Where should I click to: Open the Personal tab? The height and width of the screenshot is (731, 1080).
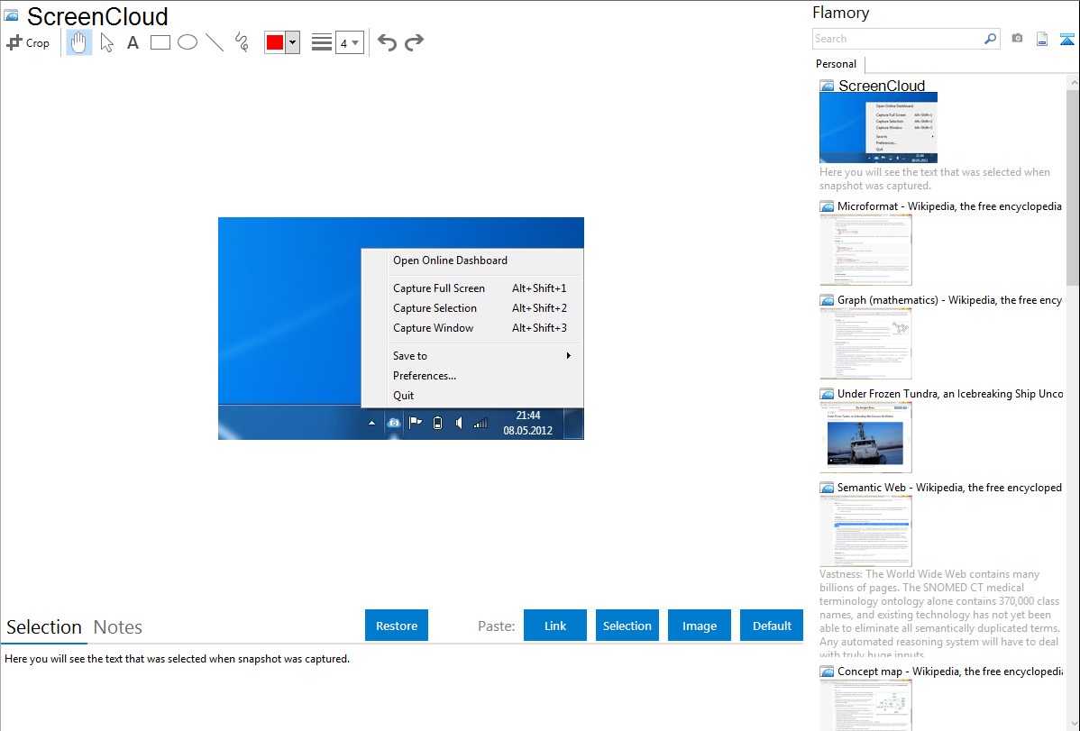[837, 64]
